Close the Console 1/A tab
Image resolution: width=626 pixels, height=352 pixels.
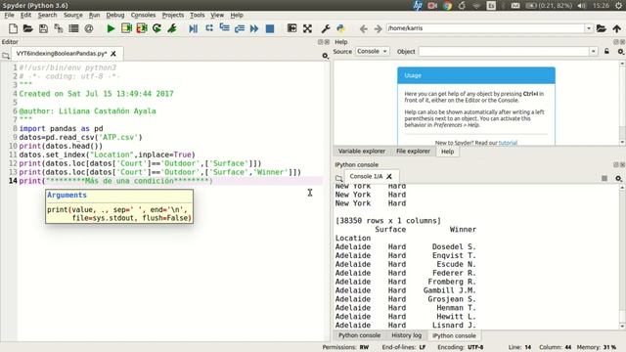(x=389, y=176)
